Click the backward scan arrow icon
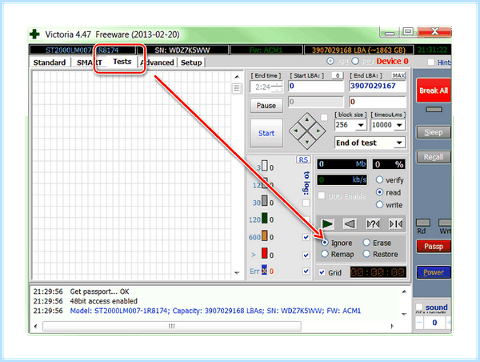This screenshot has width=480, height=362. pyautogui.click(x=350, y=224)
